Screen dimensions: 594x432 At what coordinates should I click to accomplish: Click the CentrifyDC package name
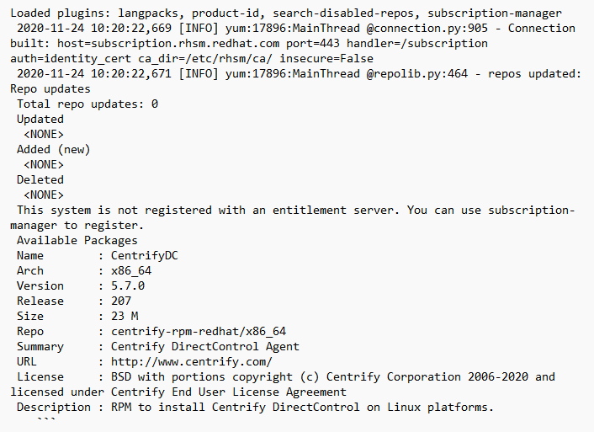tap(145, 256)
